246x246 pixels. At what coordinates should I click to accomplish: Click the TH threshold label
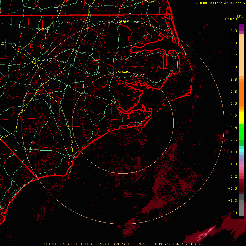coord(235,213)
